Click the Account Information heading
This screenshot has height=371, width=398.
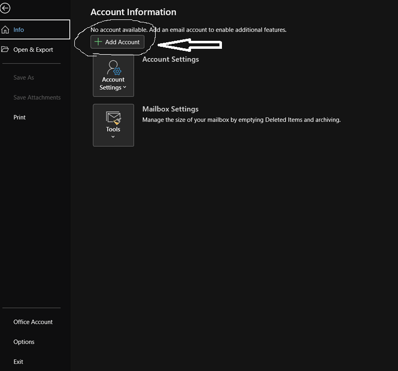133,12
